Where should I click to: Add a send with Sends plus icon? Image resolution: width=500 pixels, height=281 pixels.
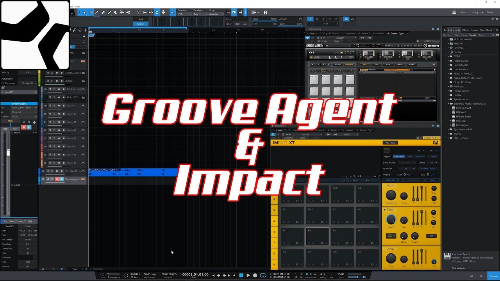36,185
